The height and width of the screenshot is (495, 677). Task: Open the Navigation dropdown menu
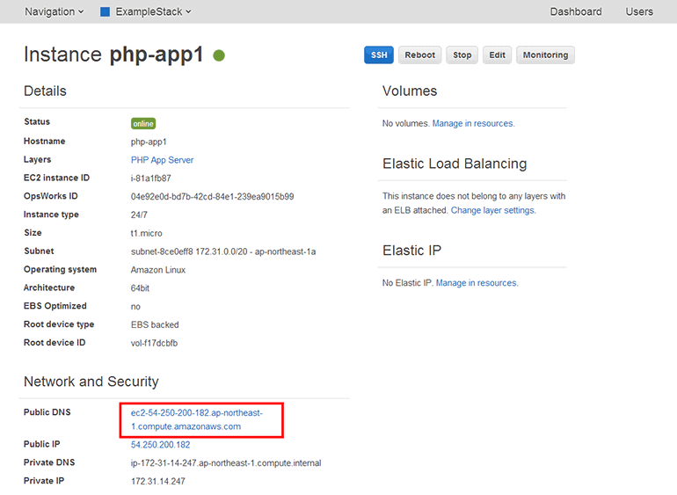[x=54, y=12]
